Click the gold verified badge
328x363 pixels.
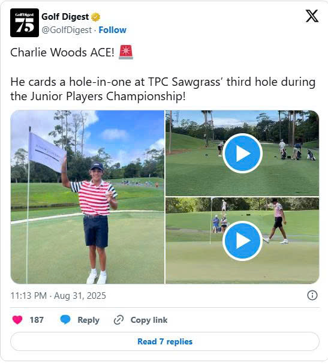click(95, 17)
